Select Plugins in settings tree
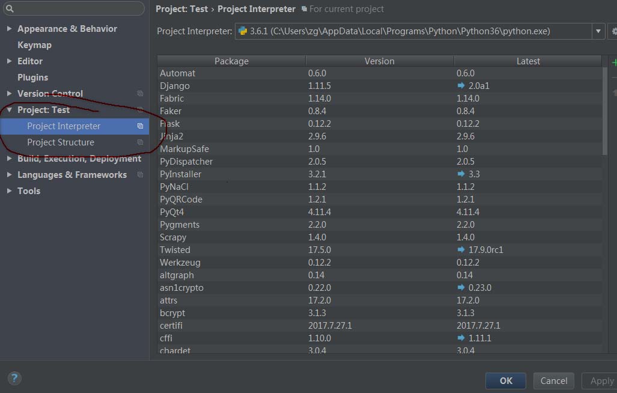 (32, 77)
